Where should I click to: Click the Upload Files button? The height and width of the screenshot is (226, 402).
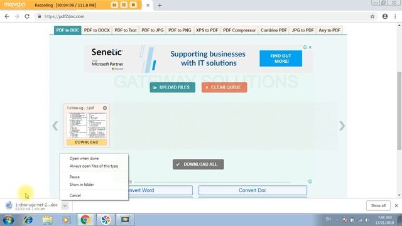[x=172, y=87]
